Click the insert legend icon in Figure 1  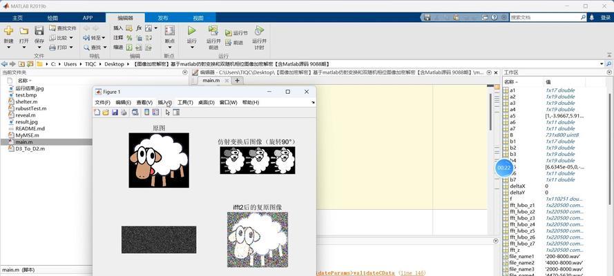pyautogui.click(x=156, y=112)
